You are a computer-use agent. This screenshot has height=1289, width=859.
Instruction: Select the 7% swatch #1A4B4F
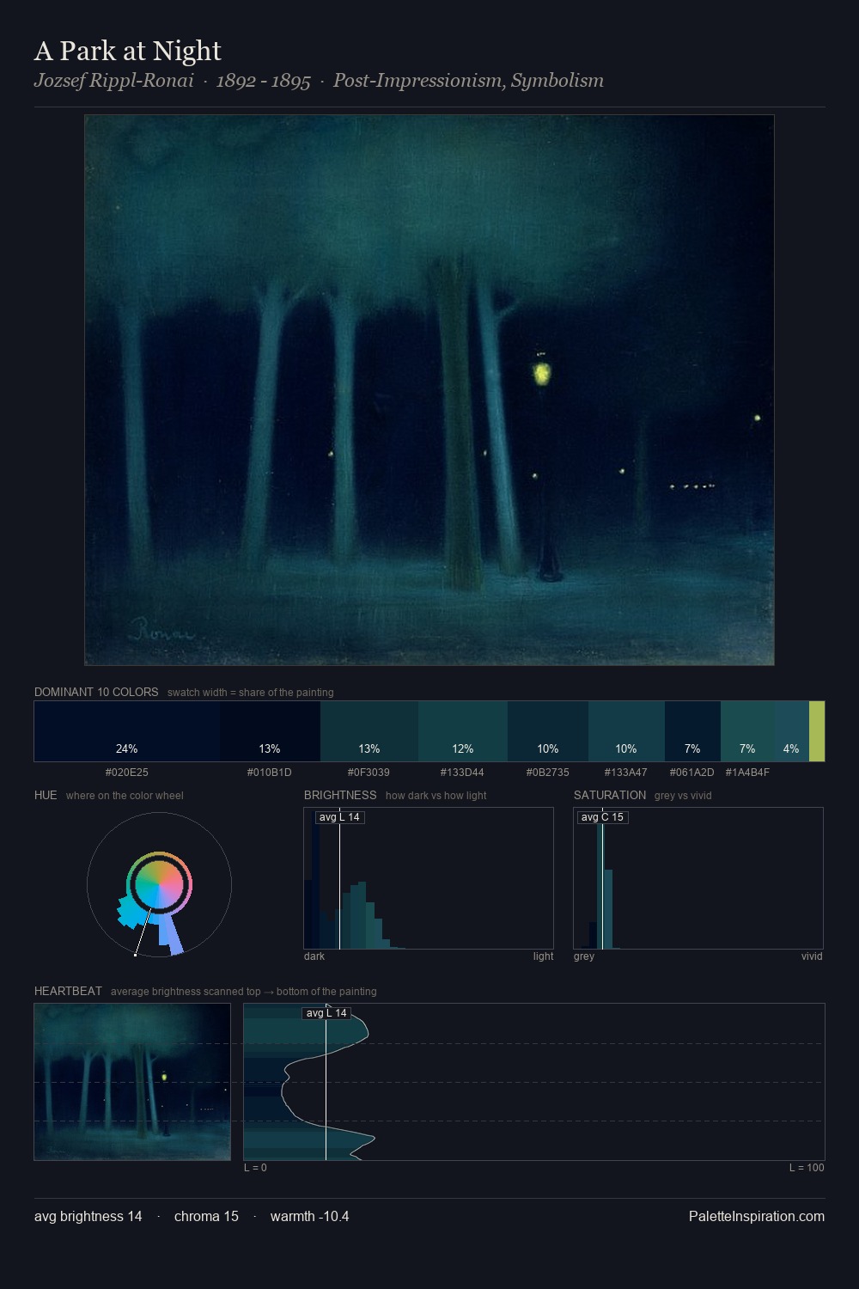pyautogui.click(x=747, y=731)
